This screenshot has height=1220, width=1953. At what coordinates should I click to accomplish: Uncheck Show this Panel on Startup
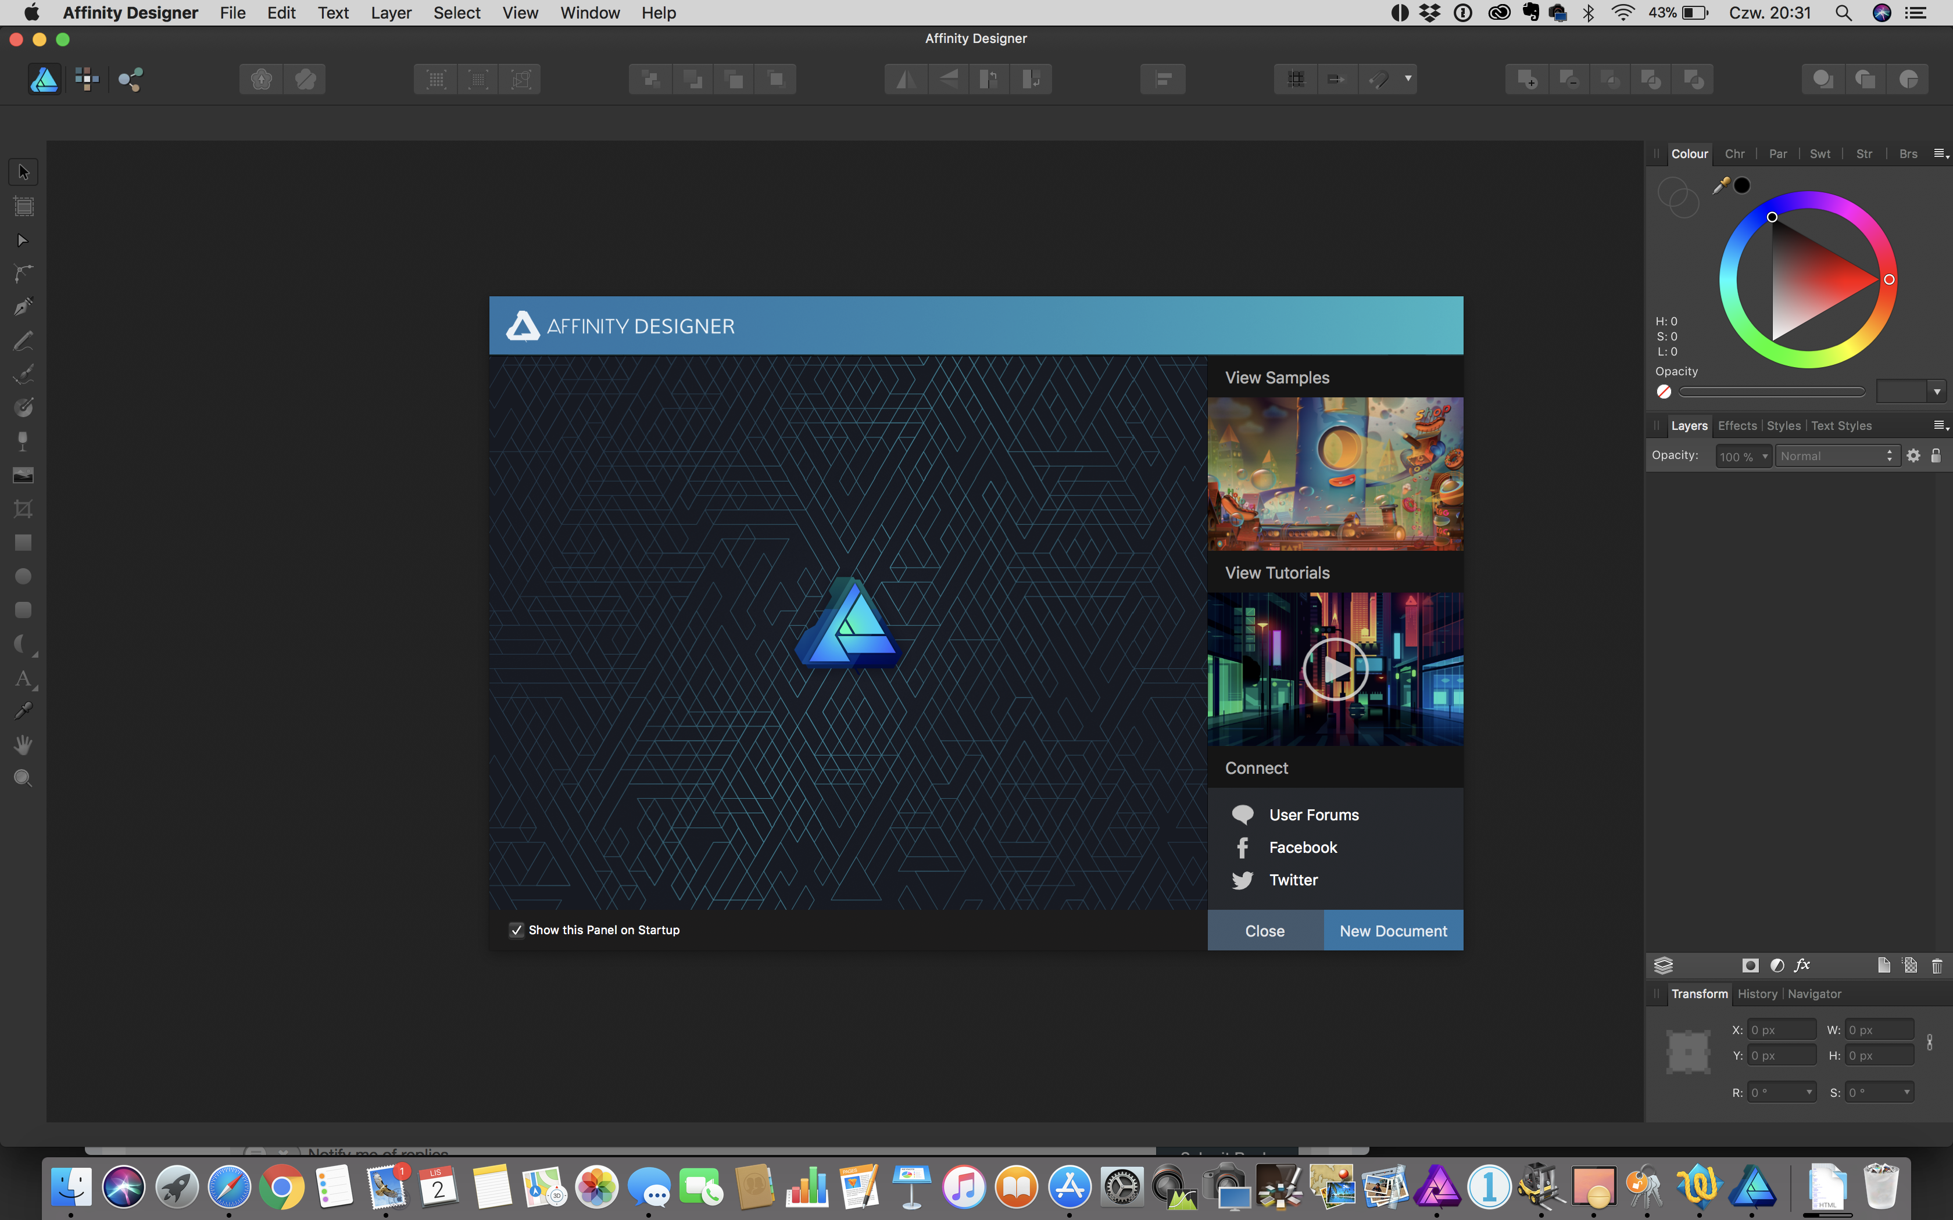(x=517, y=930)
